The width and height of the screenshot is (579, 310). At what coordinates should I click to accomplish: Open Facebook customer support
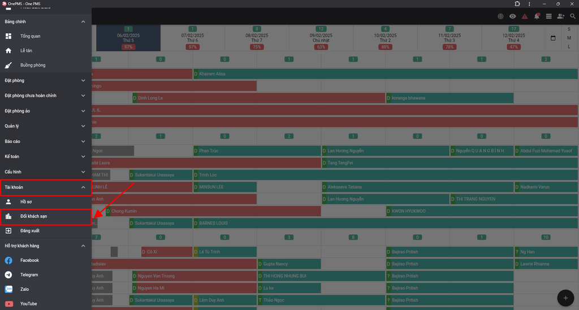coord(46,260)
